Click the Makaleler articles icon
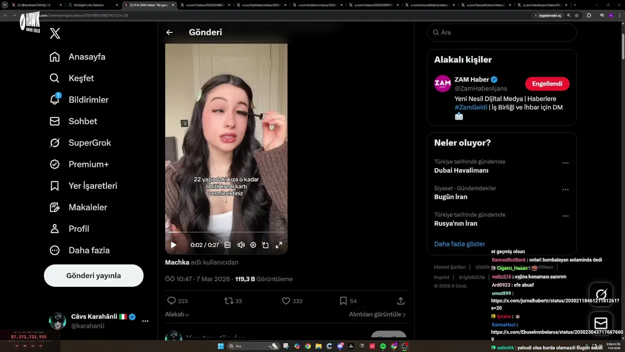 tap(55, 207)
